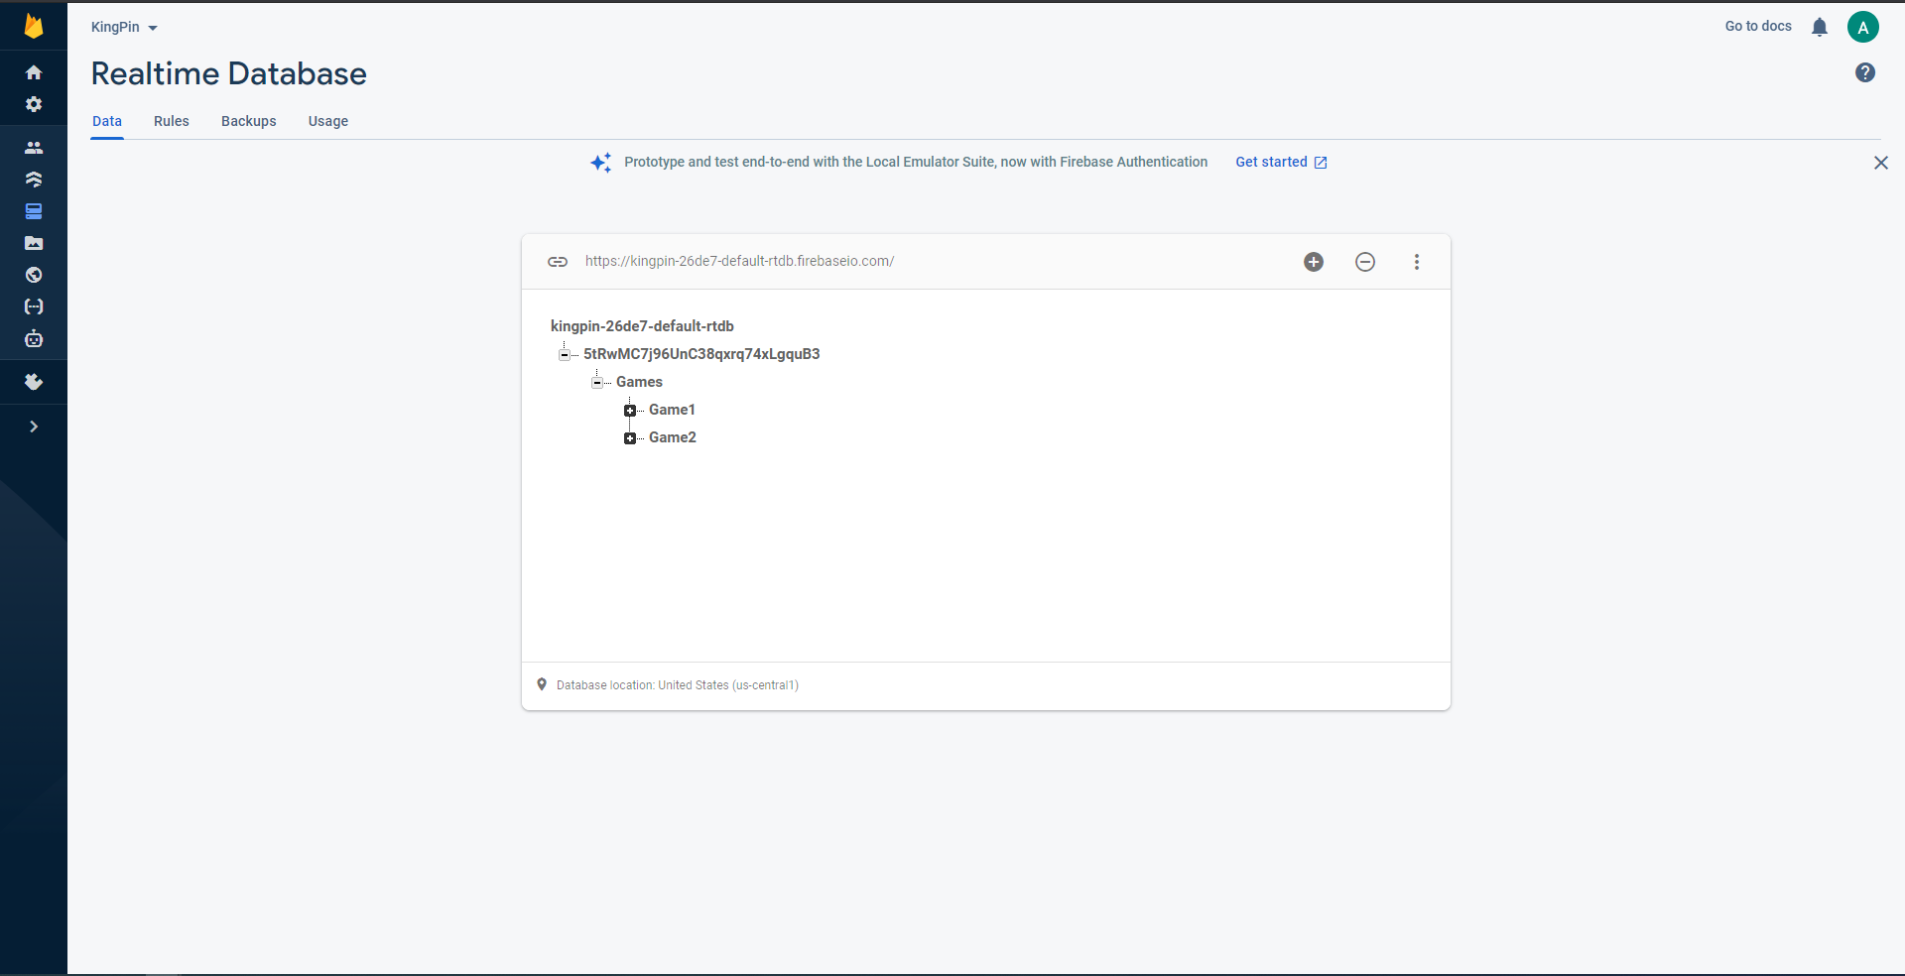Open the KingPin project dropdown
This screenshot has height=976, width=1905.
pos(124,27)
